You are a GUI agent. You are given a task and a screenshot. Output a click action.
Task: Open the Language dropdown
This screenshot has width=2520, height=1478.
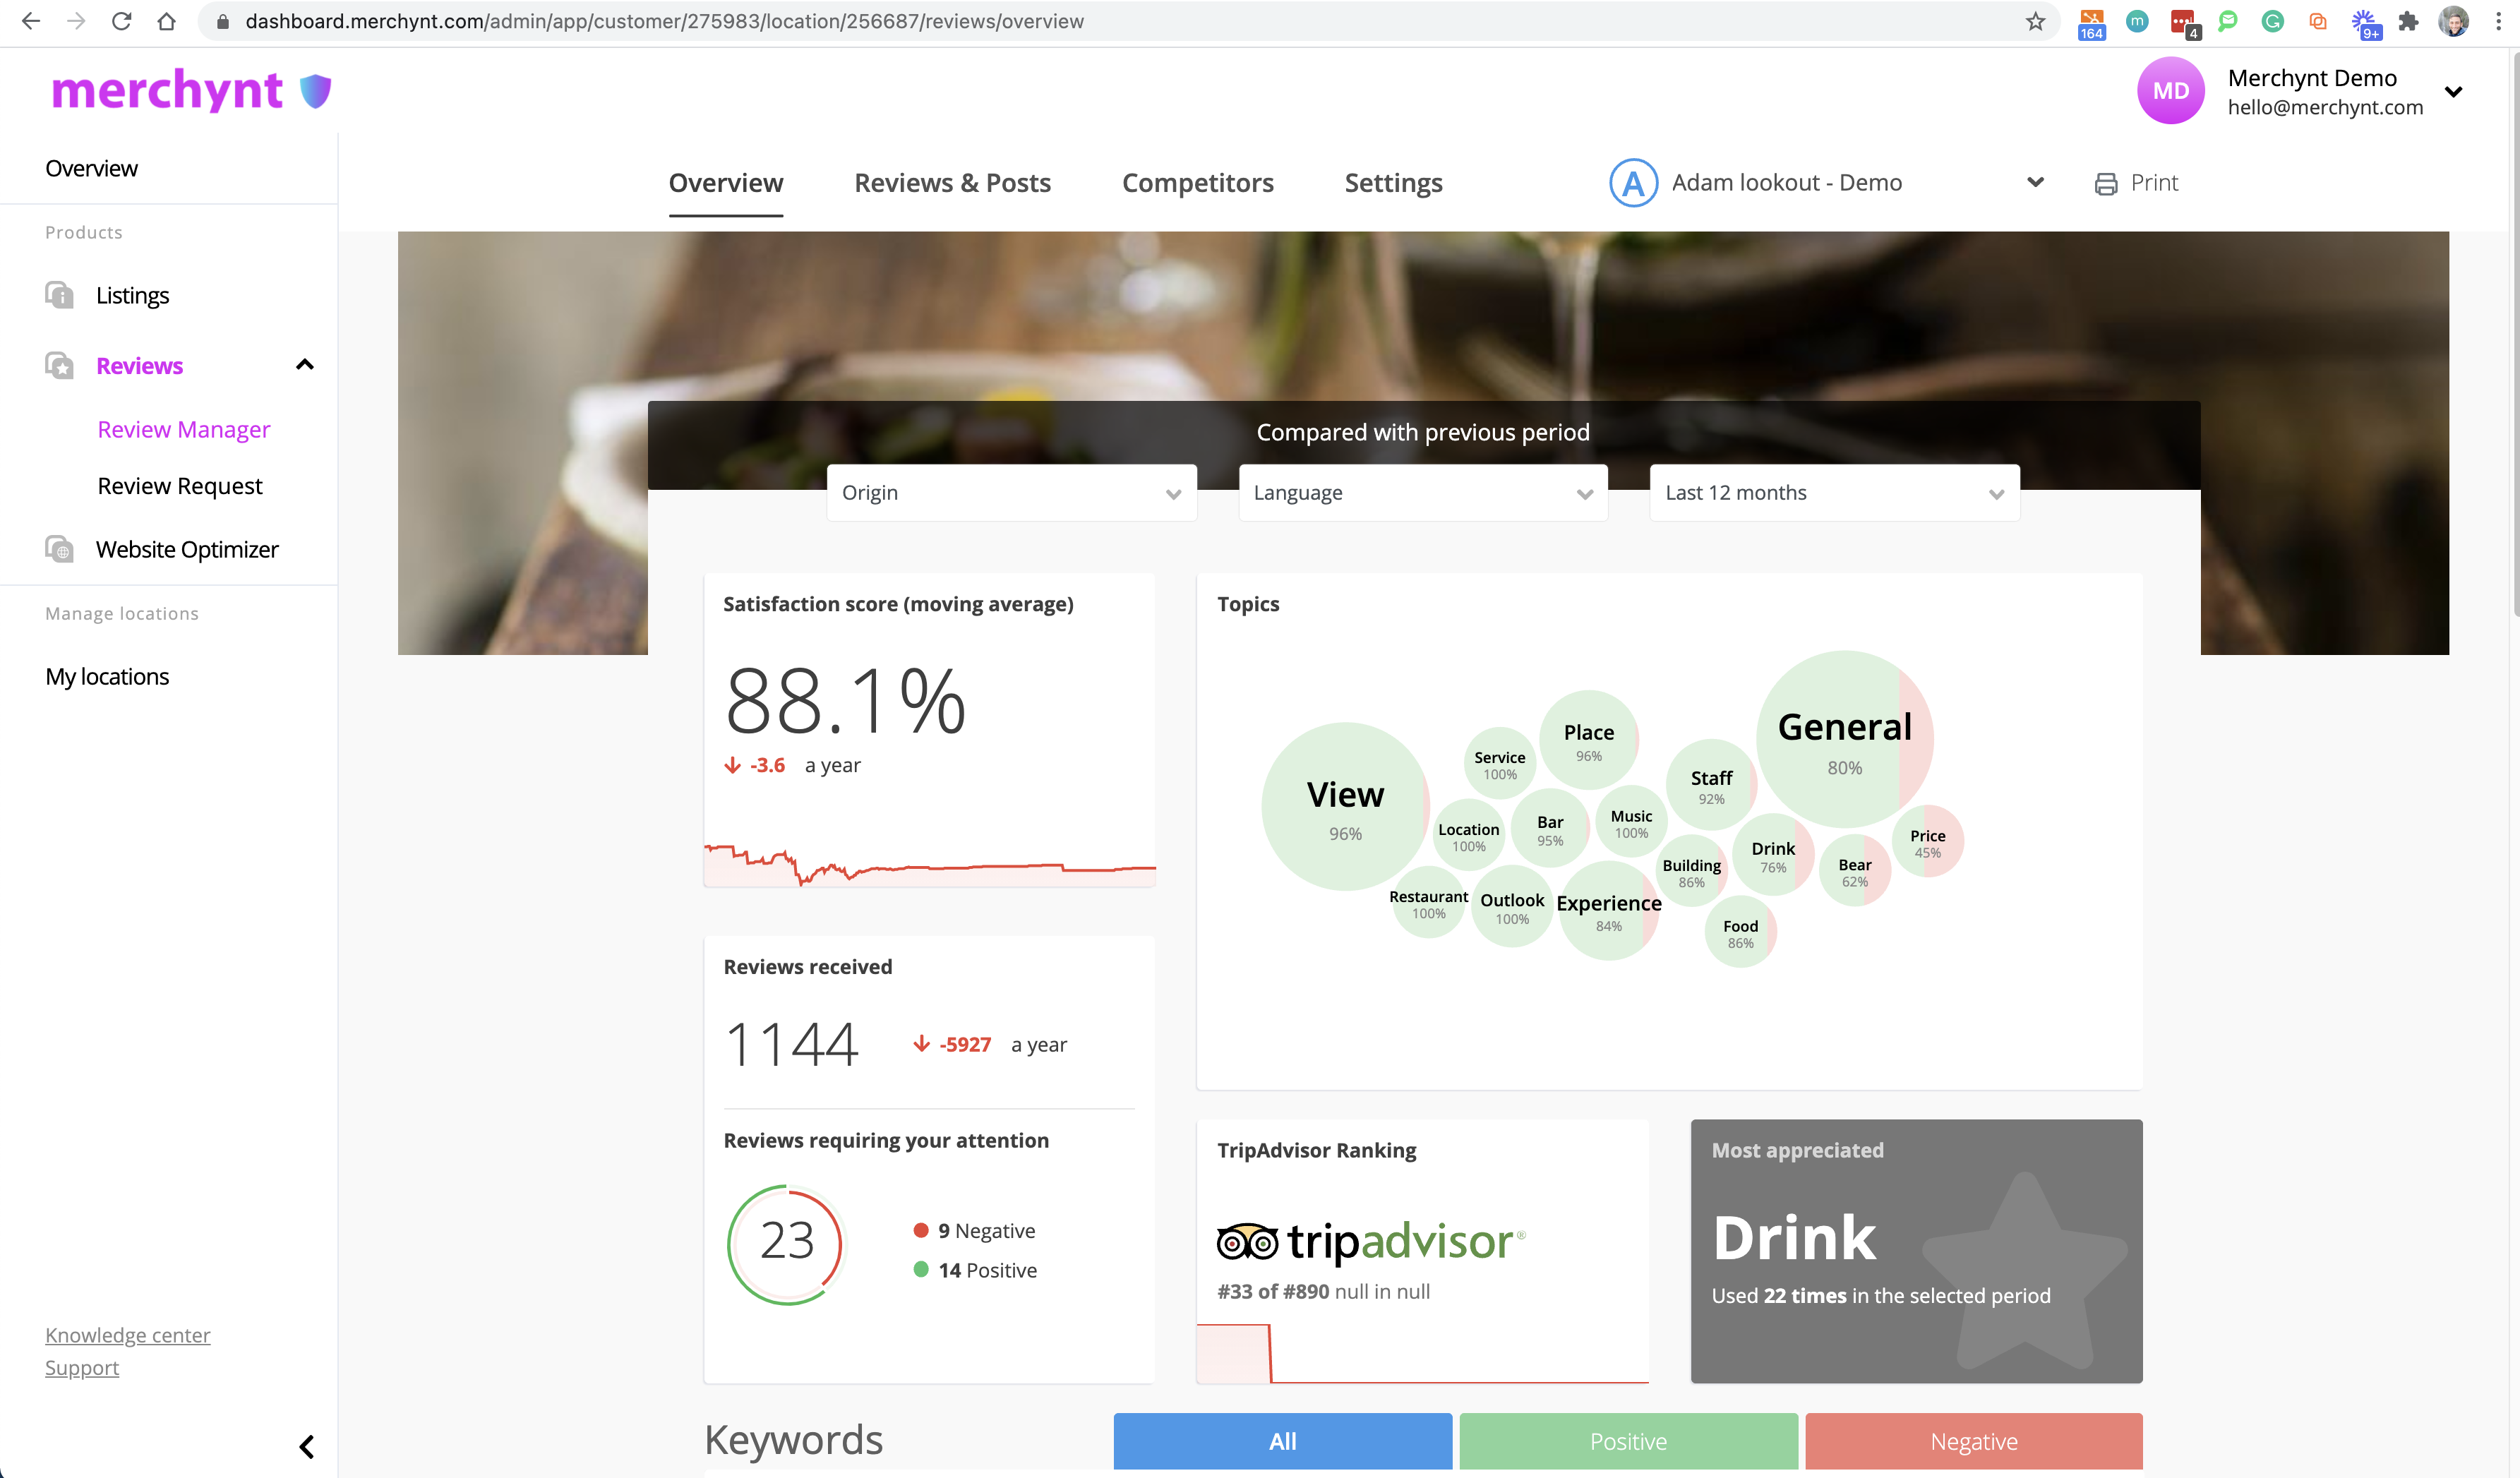1422,493
